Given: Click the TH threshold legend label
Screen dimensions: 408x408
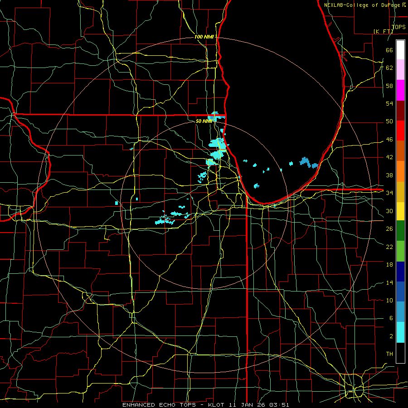Looking at the screenshot, I should pos(389,354).
